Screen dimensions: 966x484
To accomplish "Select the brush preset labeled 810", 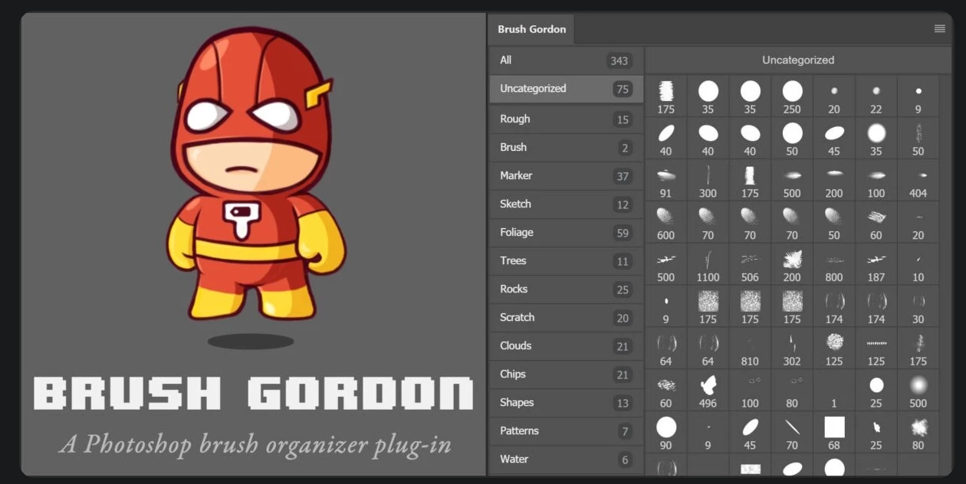I will pos(750,348).
